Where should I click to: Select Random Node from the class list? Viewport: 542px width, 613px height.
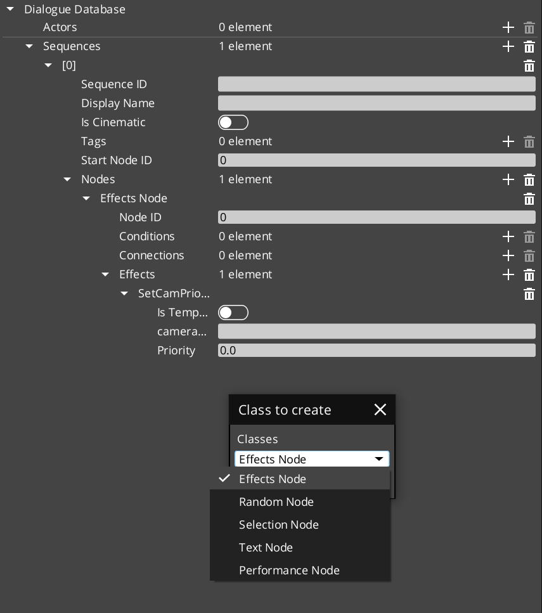[276, 501]
